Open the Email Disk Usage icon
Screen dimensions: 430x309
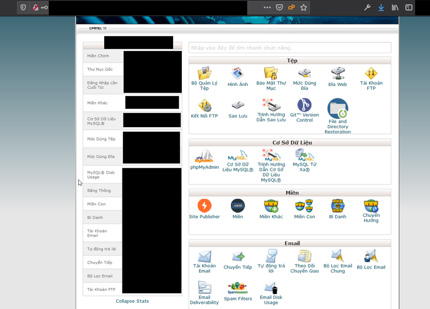tap(271, 288)
